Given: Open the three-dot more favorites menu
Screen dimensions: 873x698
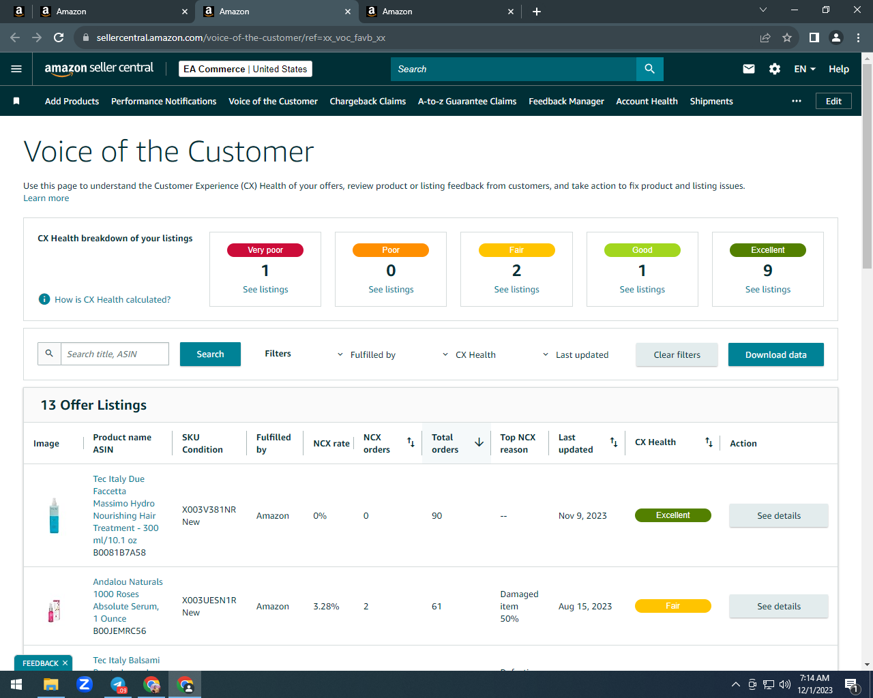Looking at the screenshot, I should (797, 101).
